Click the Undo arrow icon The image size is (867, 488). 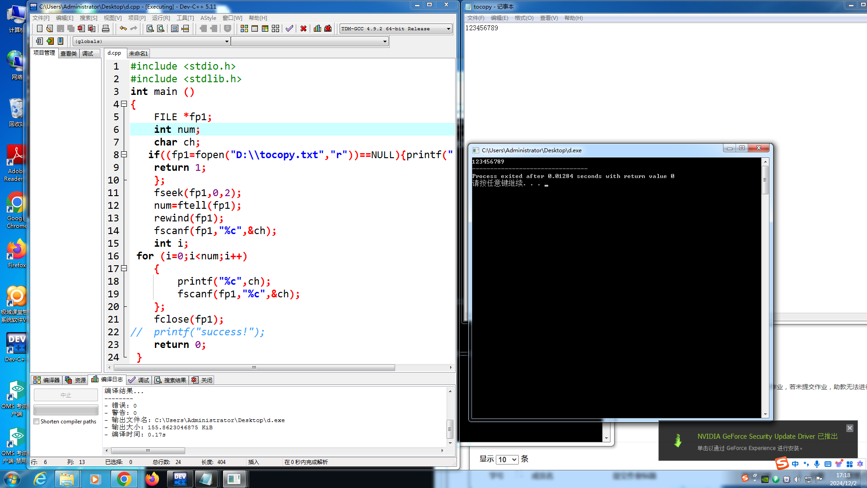[123, 28]
